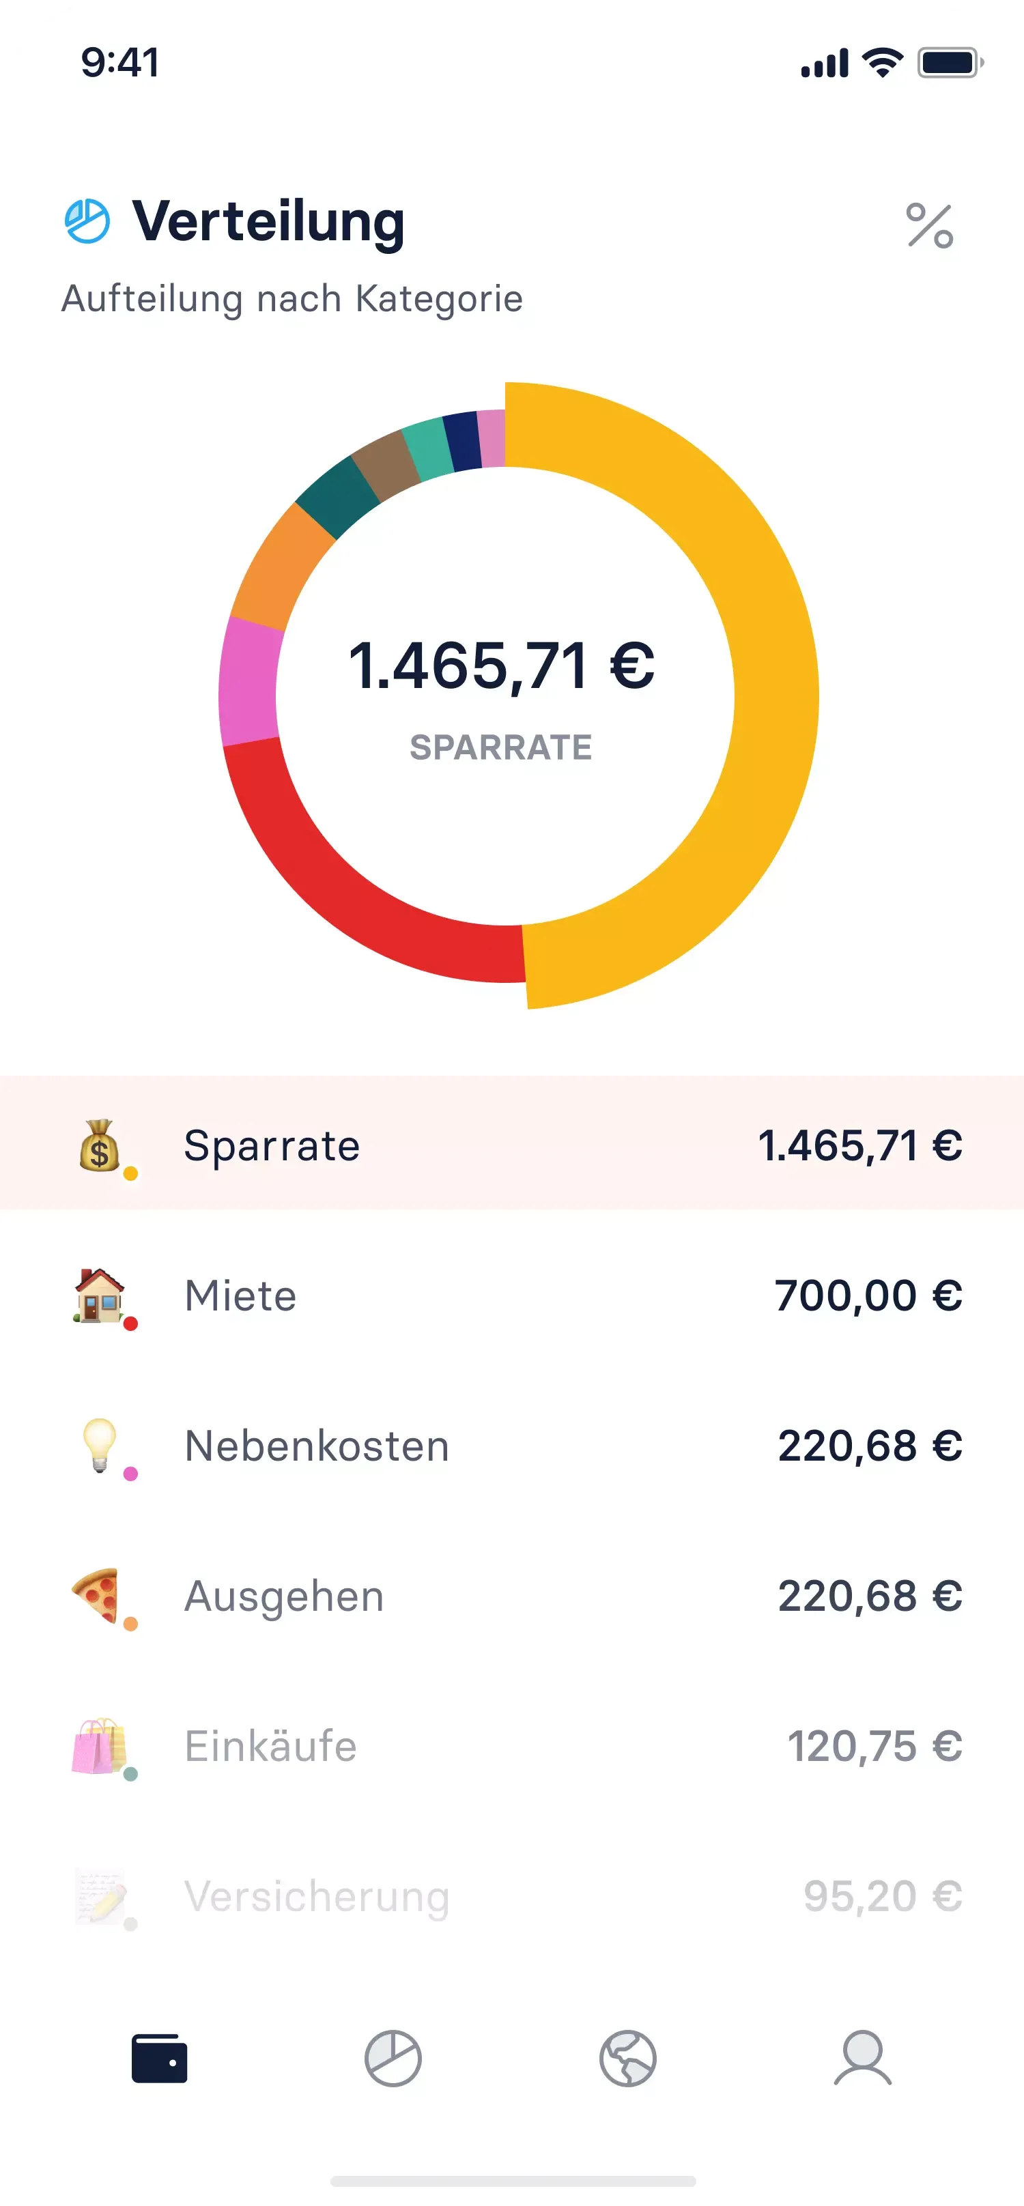Tap the shopping bags Einkäufe icon
This screenshot has width=1024, height=2206.
[x=98, y=1745]
